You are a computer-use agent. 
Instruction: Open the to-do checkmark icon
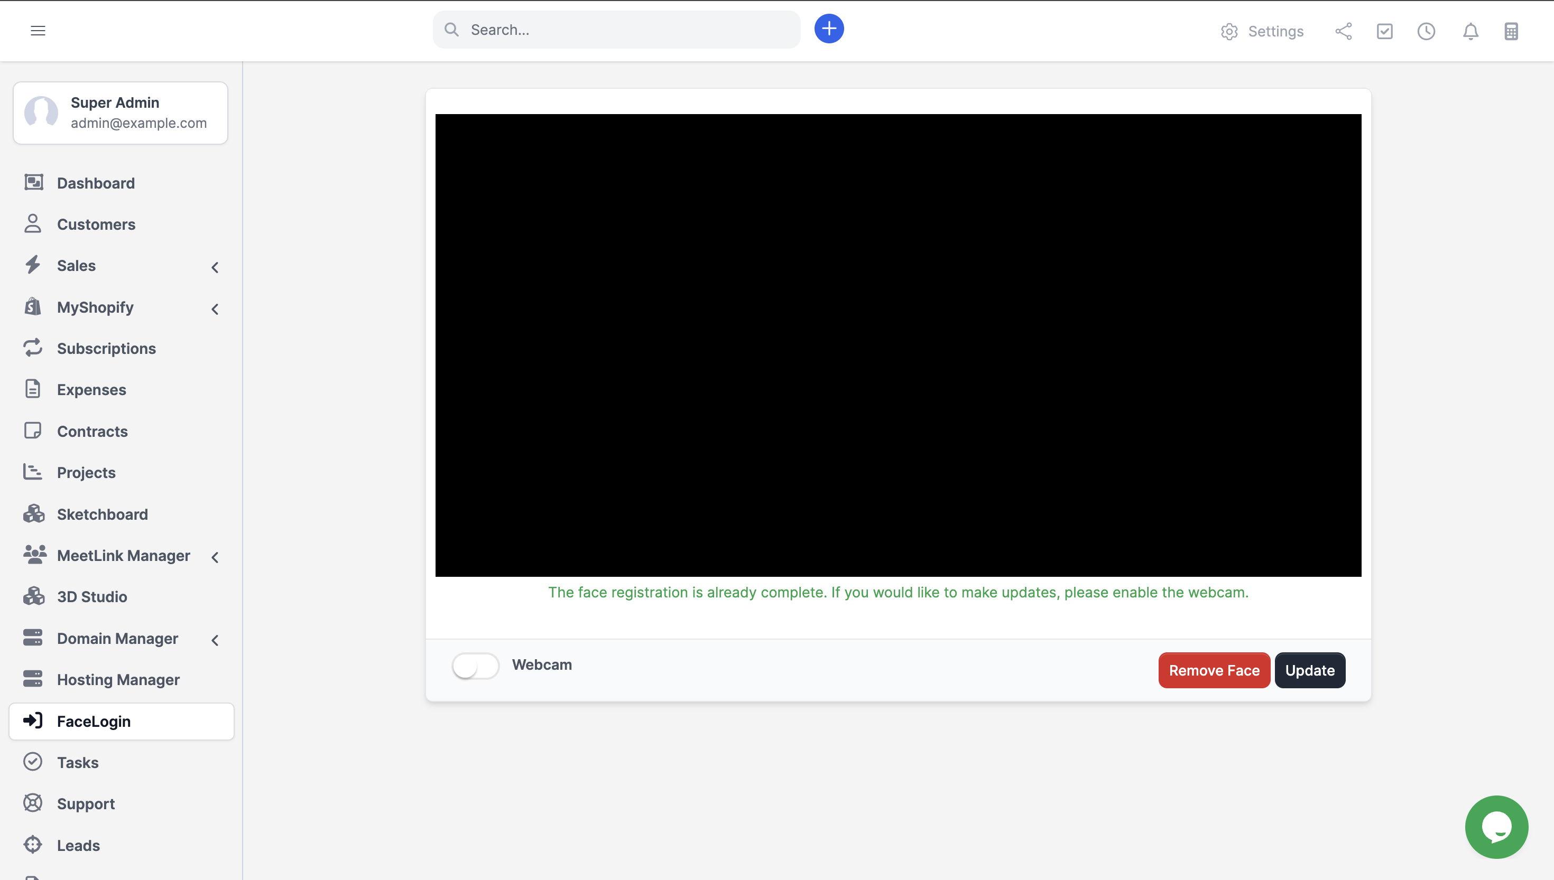[x=1384, y=31]
